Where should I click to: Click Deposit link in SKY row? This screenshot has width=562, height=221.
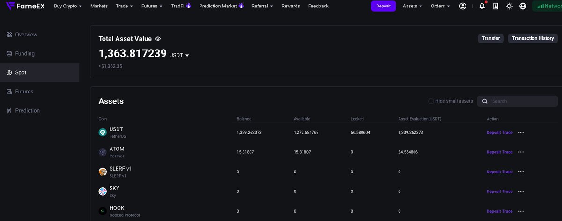pos(494,192)
